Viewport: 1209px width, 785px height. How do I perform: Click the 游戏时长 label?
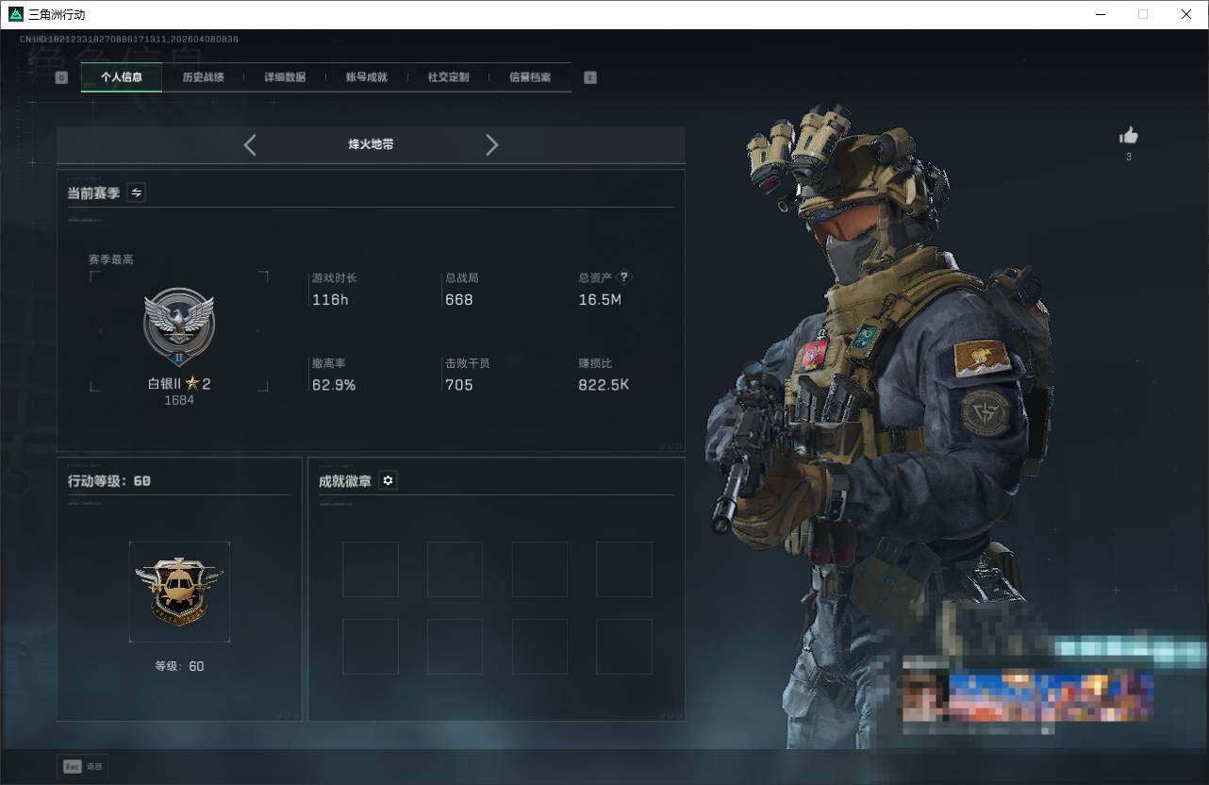[x=335, y=278]
